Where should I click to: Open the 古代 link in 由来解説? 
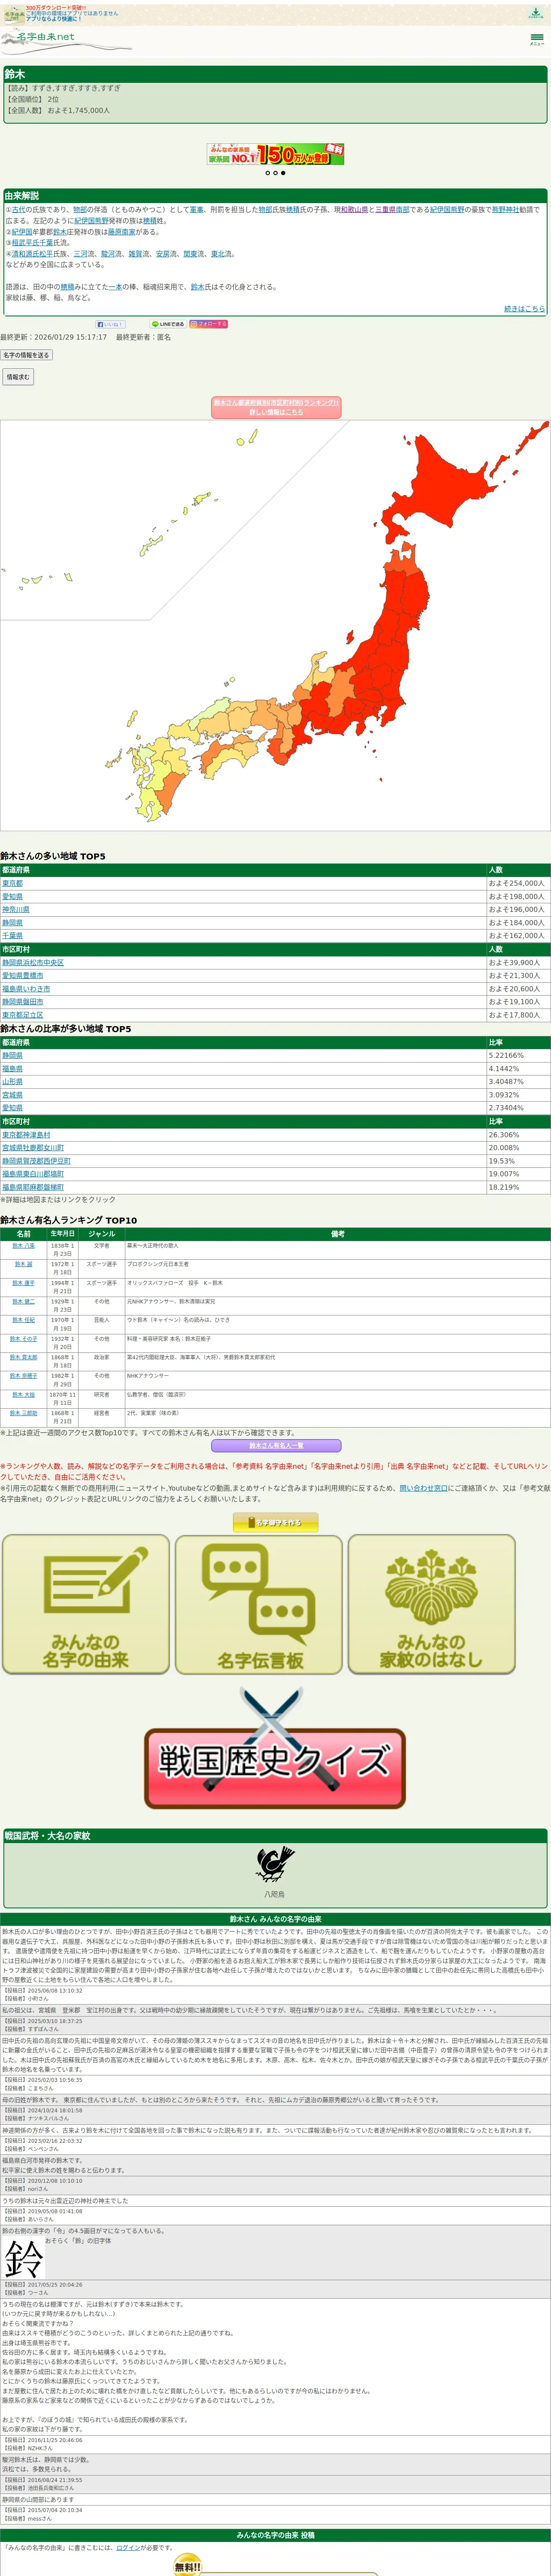tap(18, 210)
